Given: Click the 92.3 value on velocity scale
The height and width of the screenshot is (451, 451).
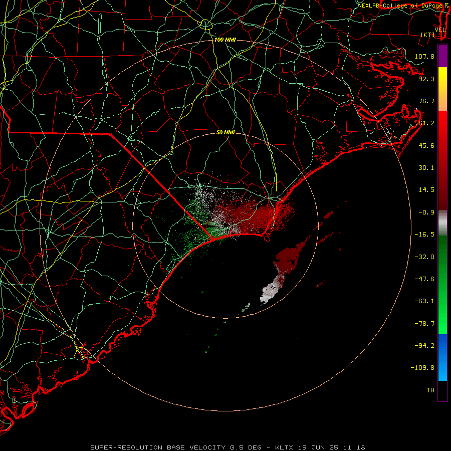Looking at the screenshot, I should pyautogui.click(x=426, y=79).
